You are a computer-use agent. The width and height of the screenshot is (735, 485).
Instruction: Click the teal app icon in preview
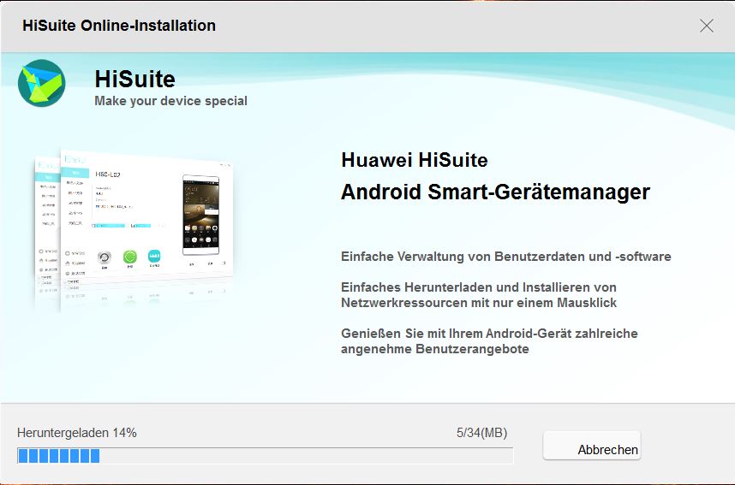[155, 257]
